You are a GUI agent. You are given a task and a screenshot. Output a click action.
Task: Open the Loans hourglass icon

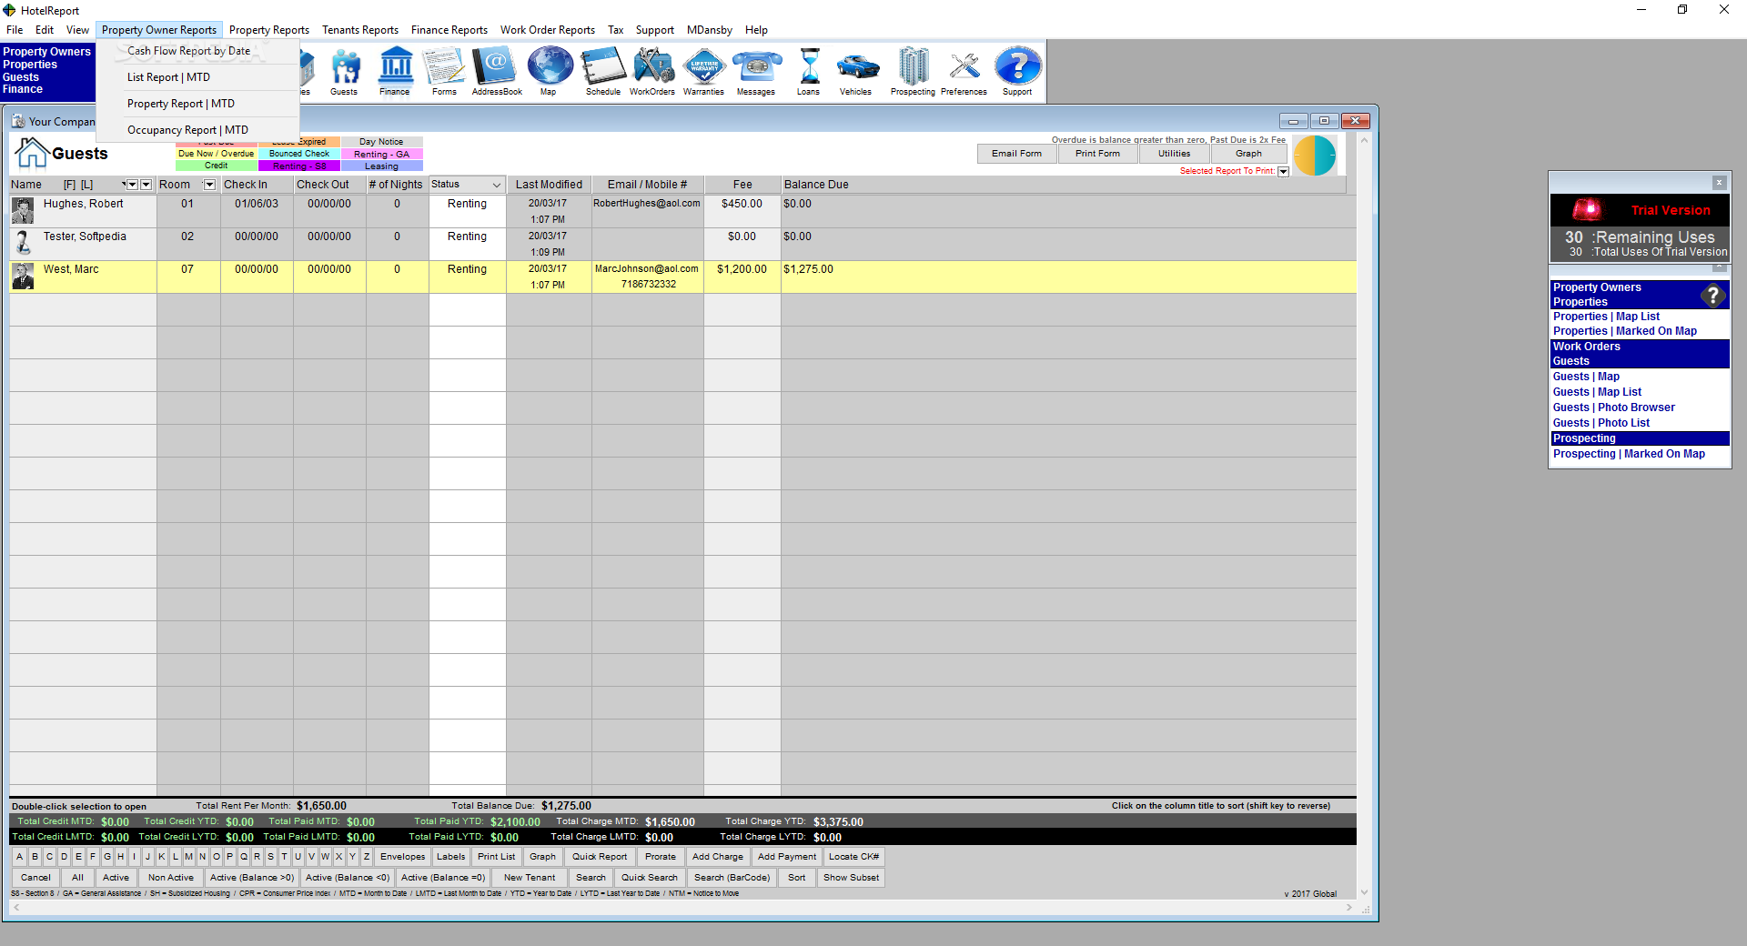pos(809,71)
